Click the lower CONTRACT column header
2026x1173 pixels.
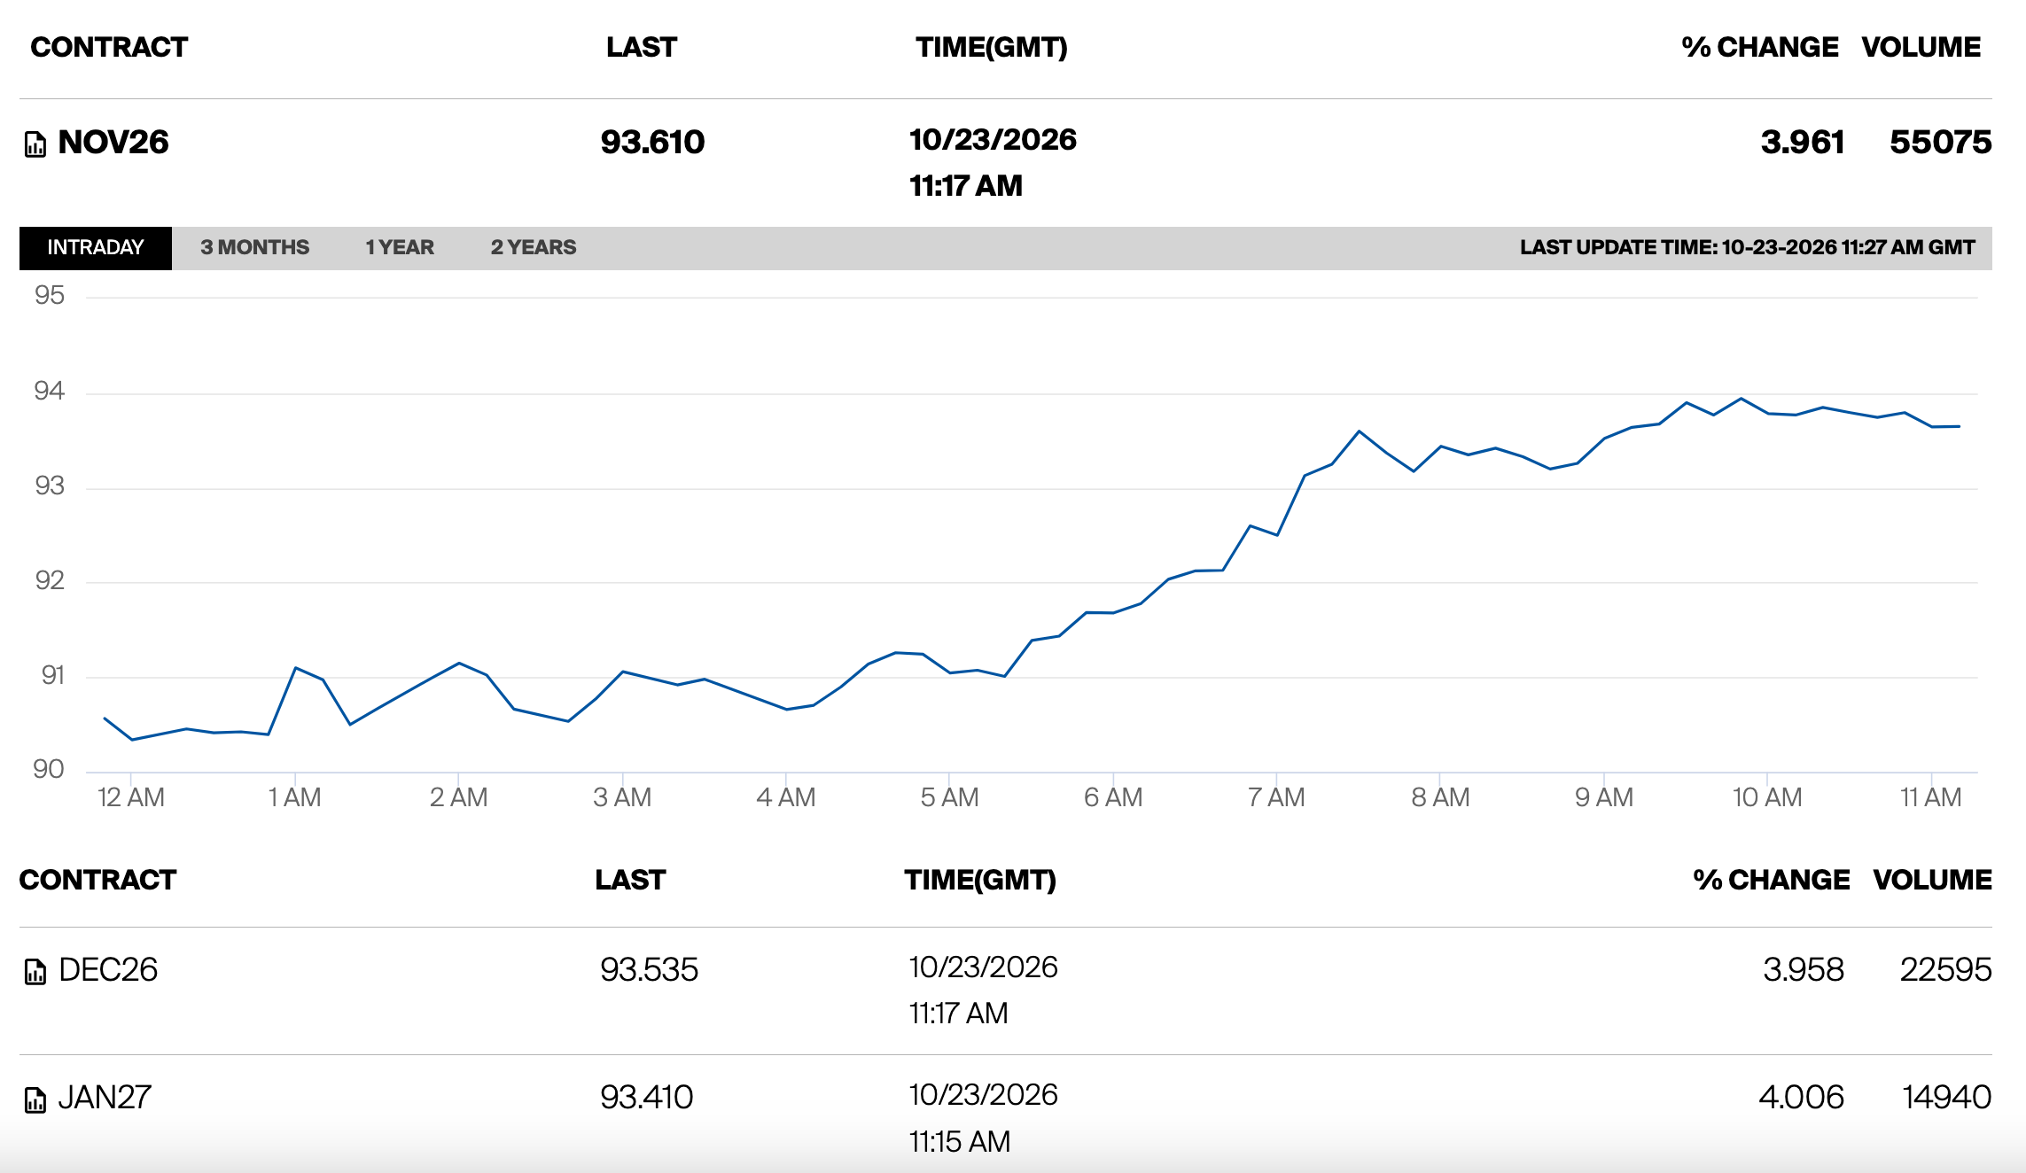[x=97, y=880]
